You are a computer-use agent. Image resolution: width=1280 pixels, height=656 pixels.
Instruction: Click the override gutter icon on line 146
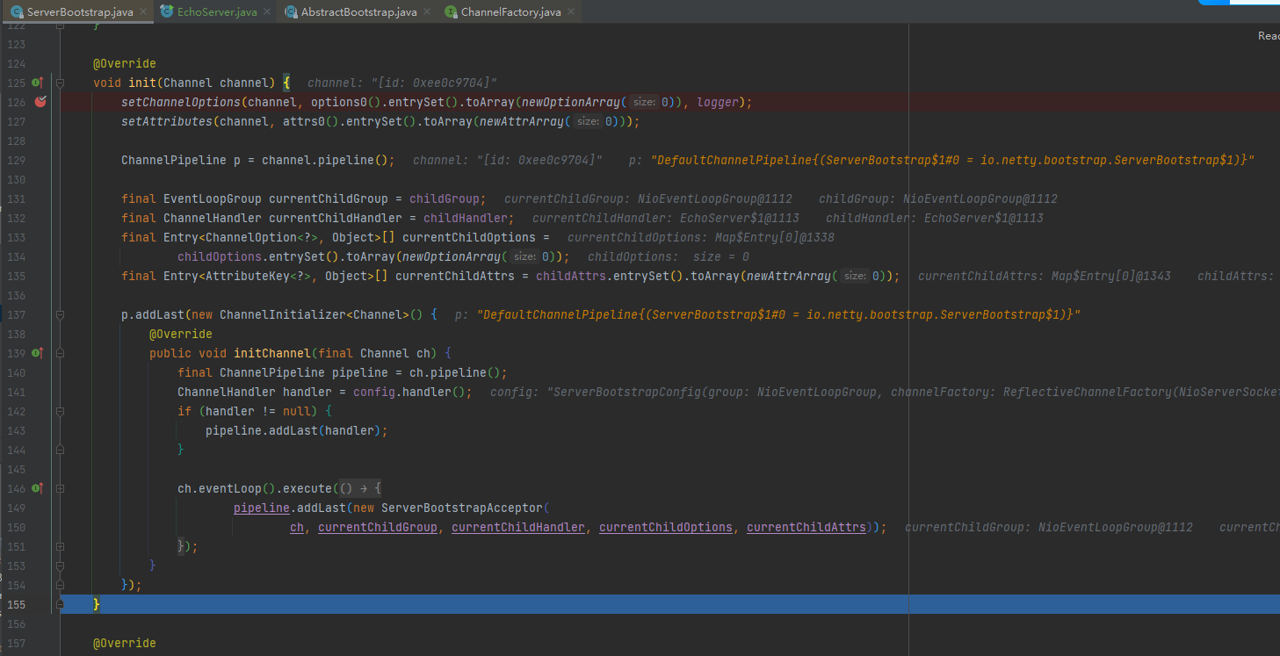click(38, 488)
